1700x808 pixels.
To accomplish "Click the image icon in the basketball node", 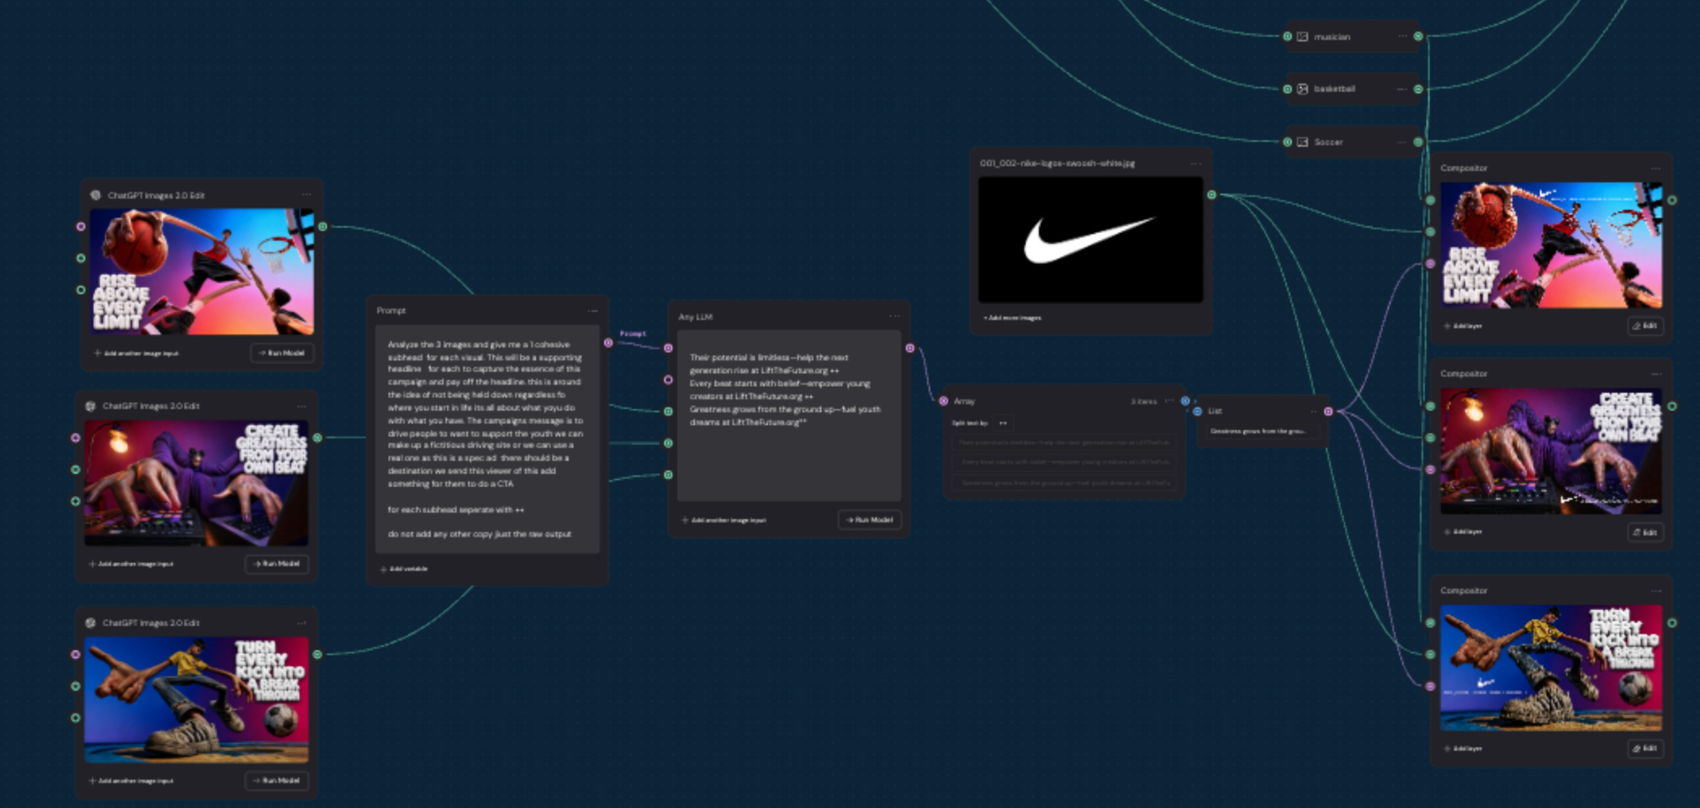I will tap(1302, 89).
